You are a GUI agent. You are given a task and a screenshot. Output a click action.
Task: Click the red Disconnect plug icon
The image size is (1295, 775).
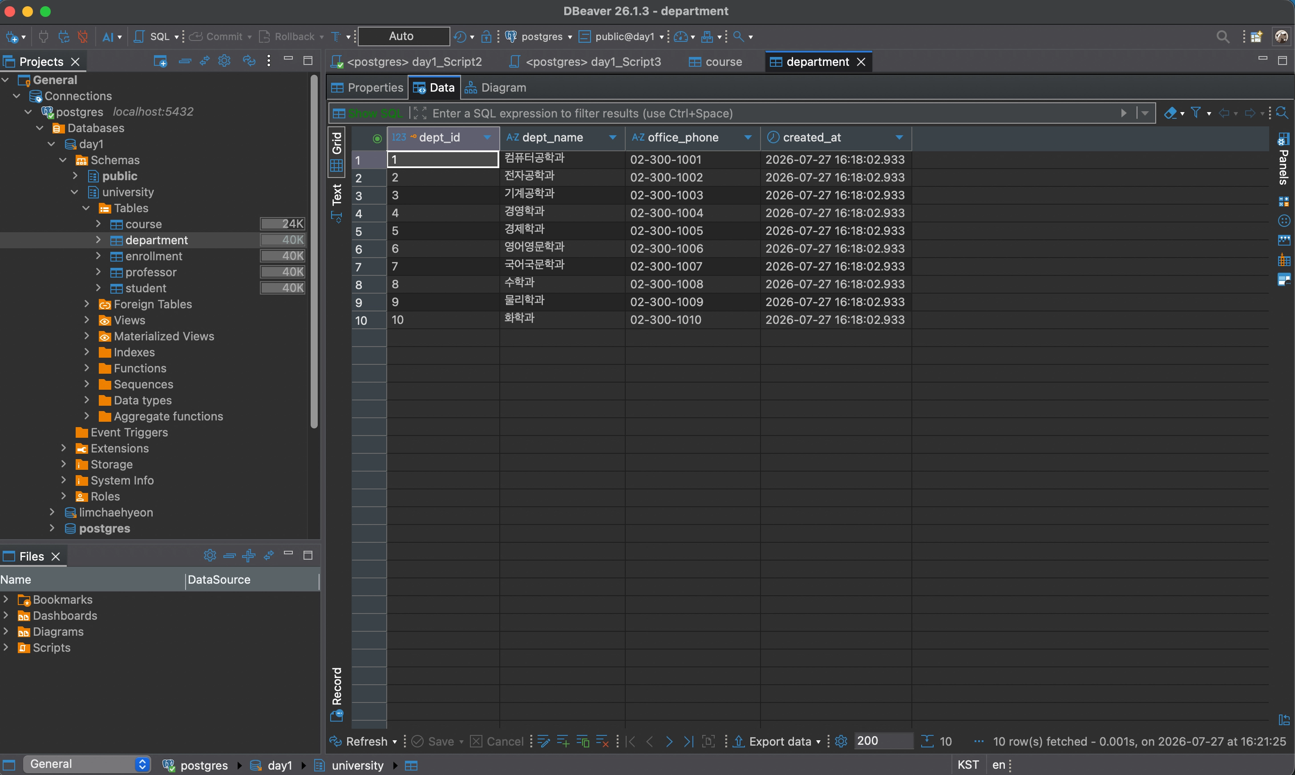point(82,36)
